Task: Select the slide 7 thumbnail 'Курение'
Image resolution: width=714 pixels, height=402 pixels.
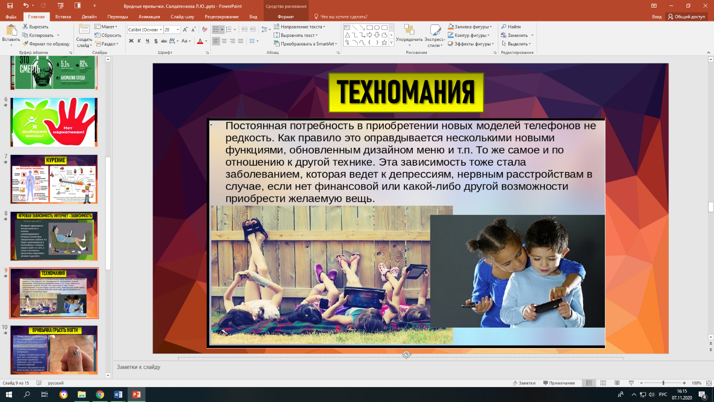Action: (x=54, y=179)
